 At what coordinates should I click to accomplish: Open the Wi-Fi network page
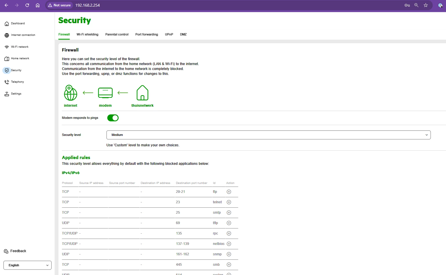(20, 47)
